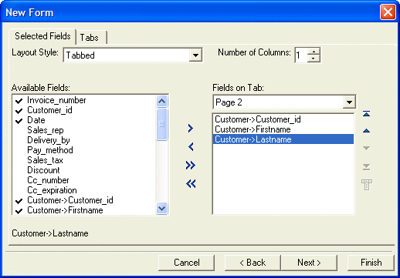The image size is (400, 278).
Task: Click the Available Fields scrollbar thumb
Action: click(161, 124)
